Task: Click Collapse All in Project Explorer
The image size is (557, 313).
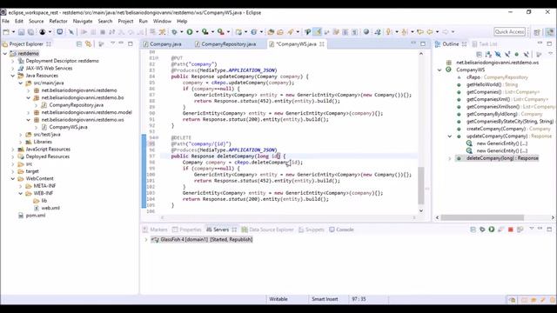Action: (x=79, y=44)
